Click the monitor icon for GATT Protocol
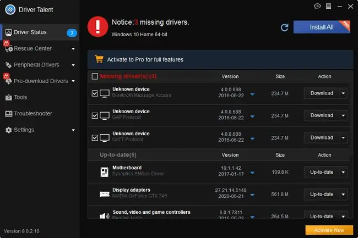 pyautogui.click(x=105, y=138)
